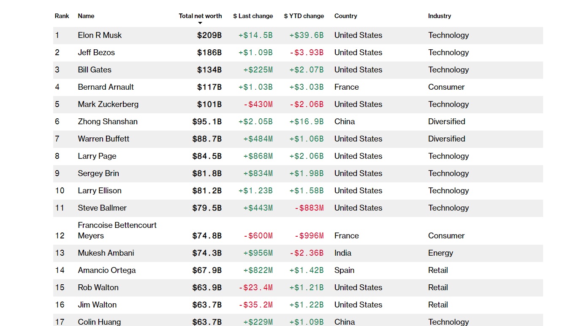This screenshot has height=326, width=568.
Task: Click on Mark Zuckerberg's name
Action: coord(108,104)
